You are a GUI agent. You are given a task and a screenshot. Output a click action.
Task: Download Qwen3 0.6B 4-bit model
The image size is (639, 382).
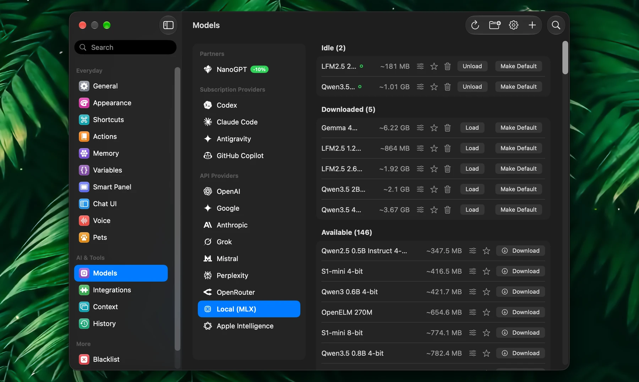point(520,292)
